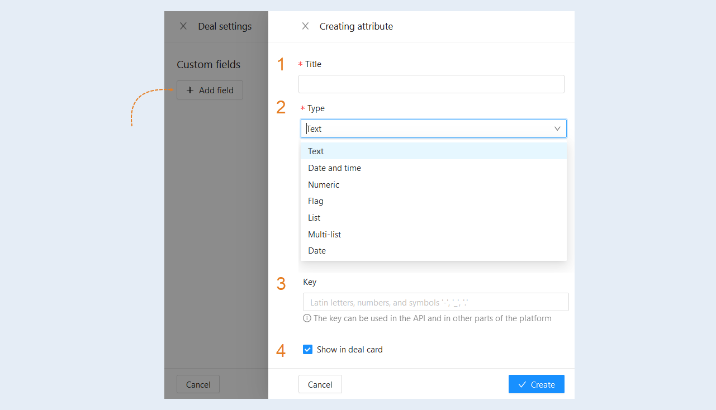Image resolution: width=716 pixels, height=410 pixels.
Task: Click the Type dropdown chevron arrow
Action: coord(557,128)
